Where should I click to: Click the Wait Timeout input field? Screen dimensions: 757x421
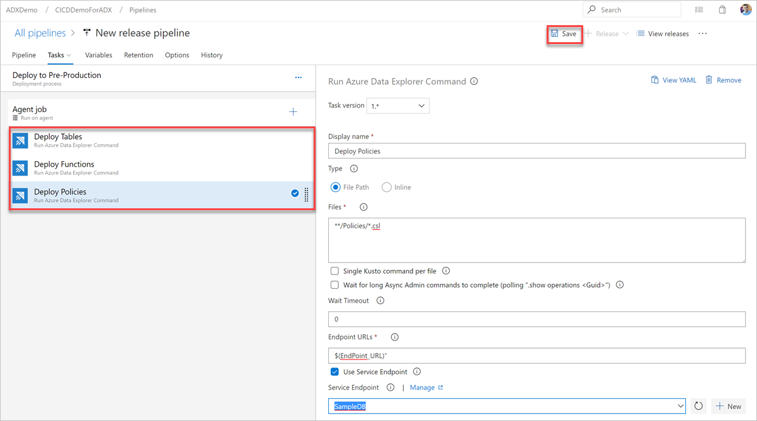click(x=537, y=318)
